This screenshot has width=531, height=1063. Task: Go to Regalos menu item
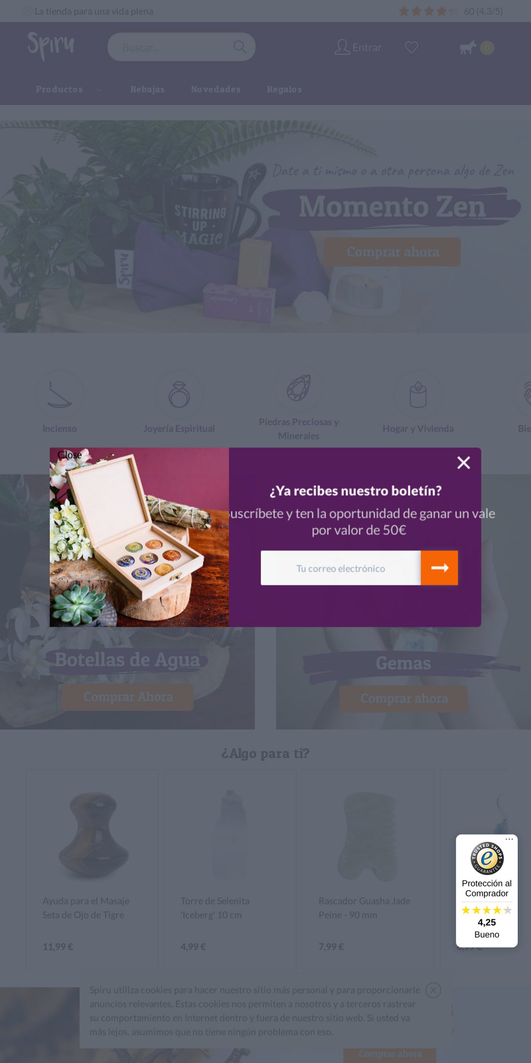(x=284, y=89)
